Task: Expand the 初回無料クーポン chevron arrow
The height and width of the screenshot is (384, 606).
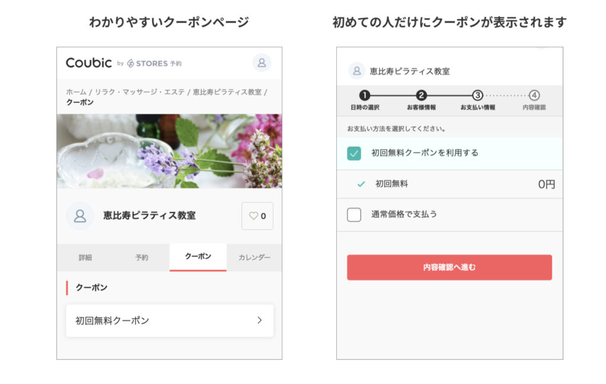Action: (x=260, y=320)
